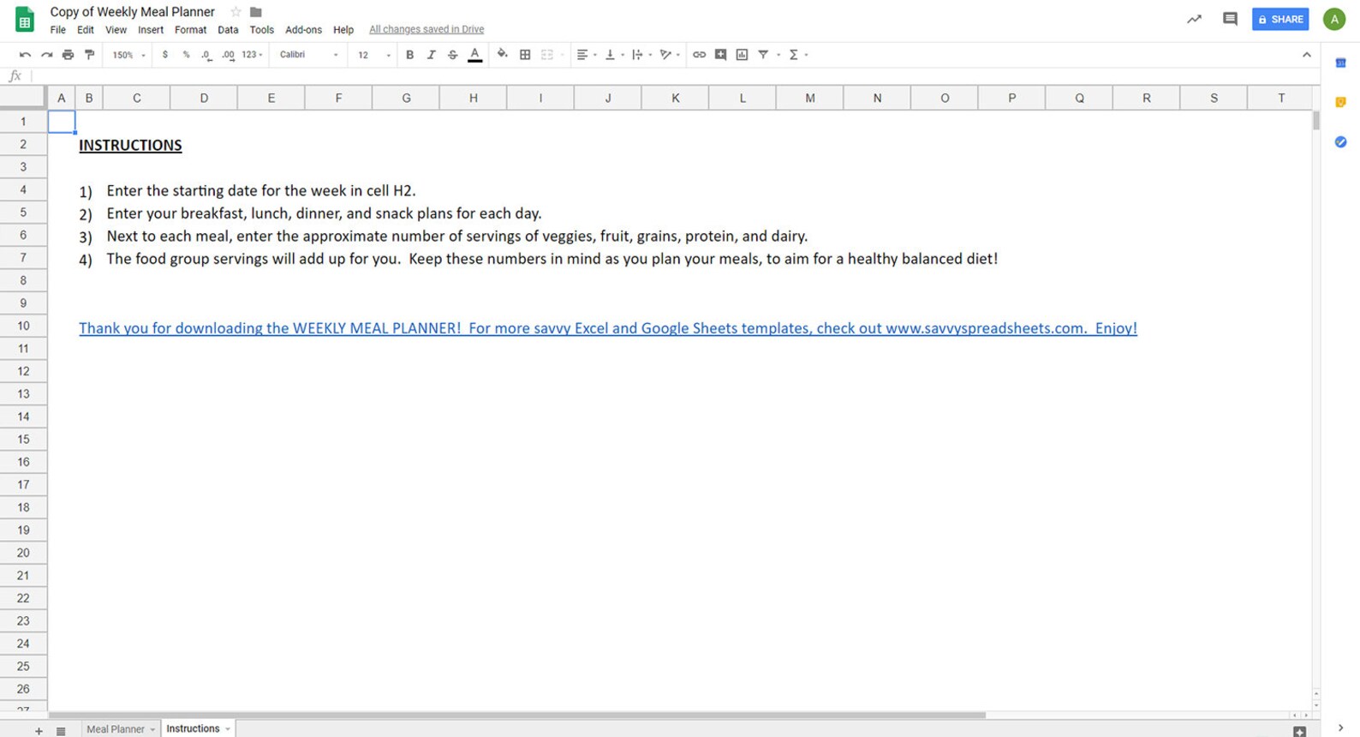Open the Data menu
The width and height of the screenshot is (1360, 737).
pos(228,30)
